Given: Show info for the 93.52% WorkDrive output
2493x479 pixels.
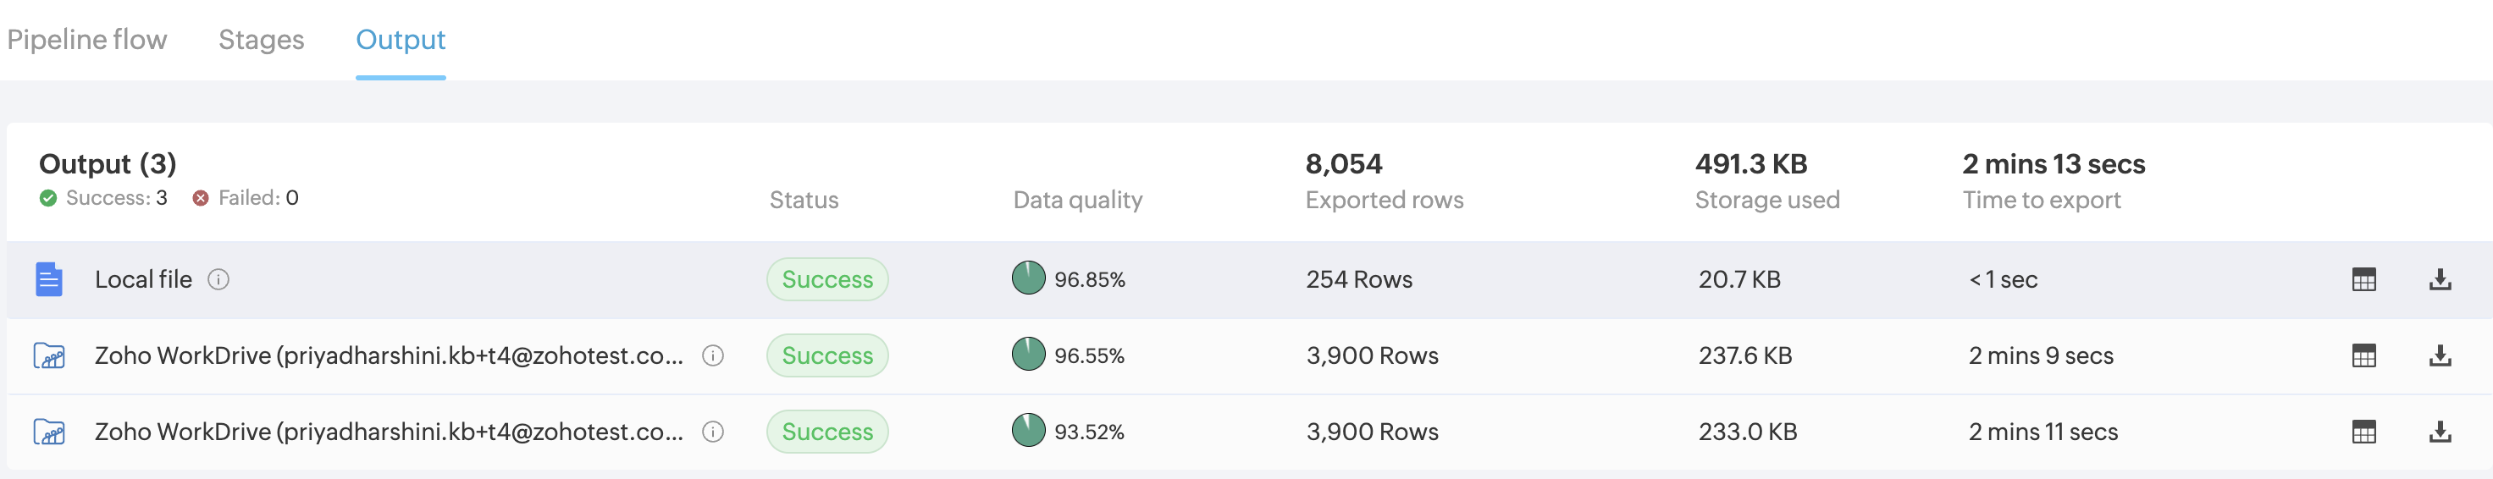Looking at the screenshot, I should point(713,432).
